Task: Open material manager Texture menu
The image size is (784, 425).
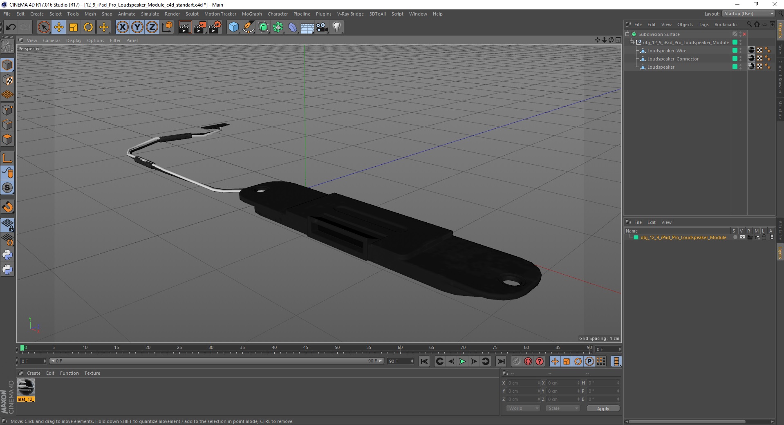Action: (92, 373)
